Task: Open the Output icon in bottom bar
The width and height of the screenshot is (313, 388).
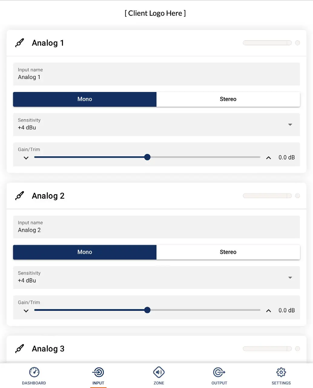Action: pos(219,373)
